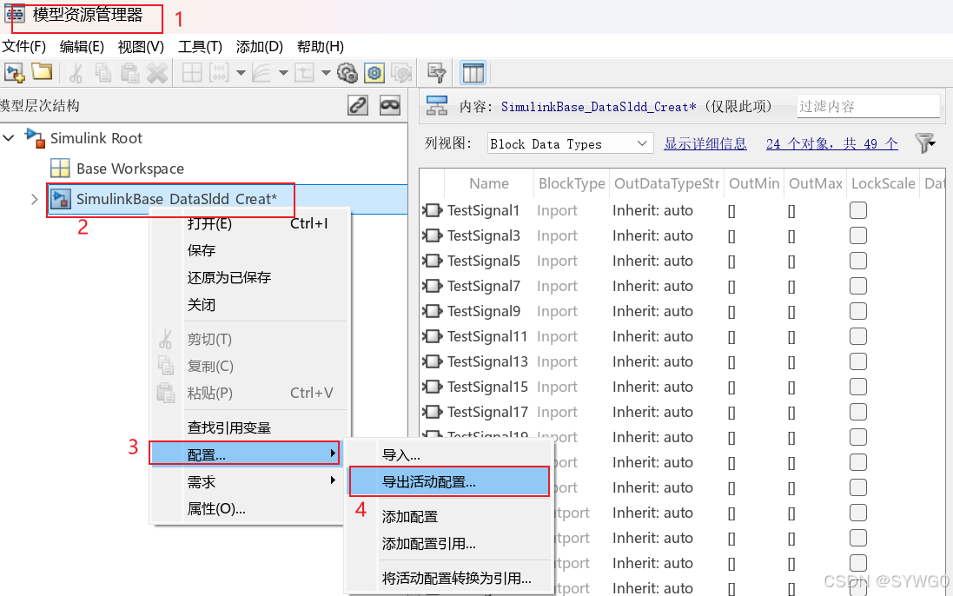Click the new model toolbar icon
Image resolution: width=953 pixels, height=596 pixels.
14,73
